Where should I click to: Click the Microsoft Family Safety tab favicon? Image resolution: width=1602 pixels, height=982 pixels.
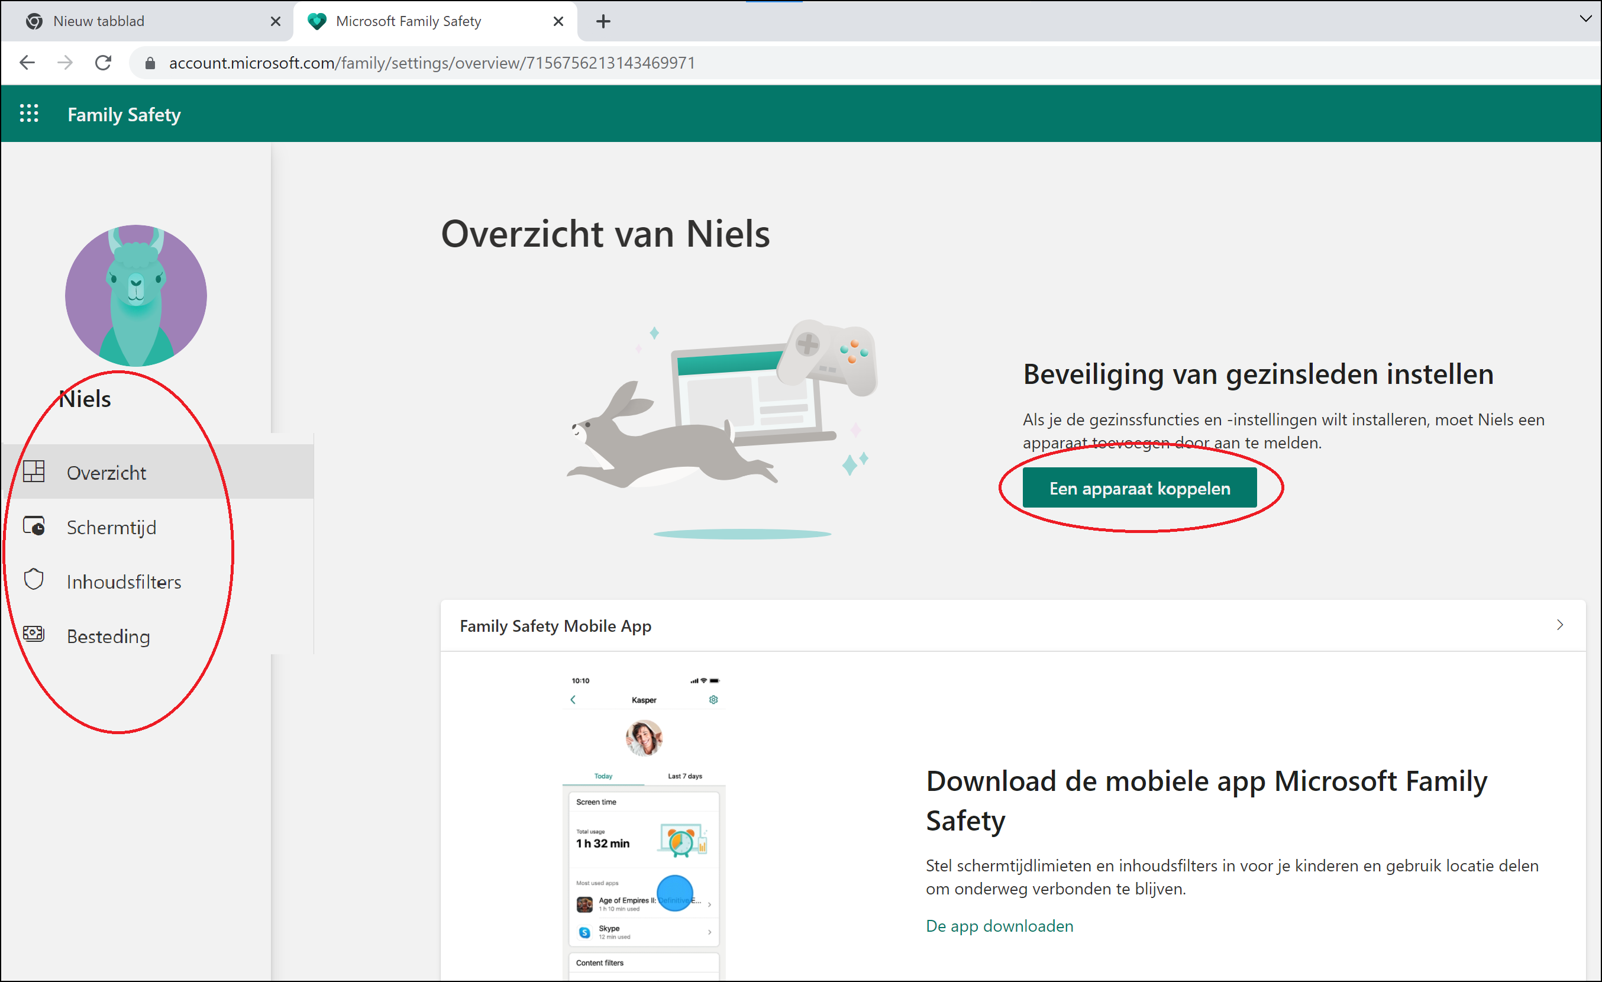316,21
